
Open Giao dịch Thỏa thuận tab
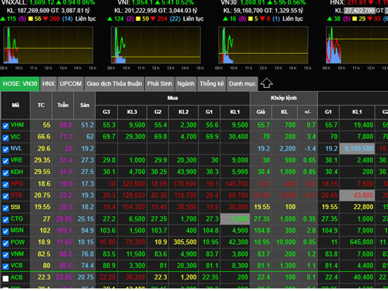pos(114,84)
